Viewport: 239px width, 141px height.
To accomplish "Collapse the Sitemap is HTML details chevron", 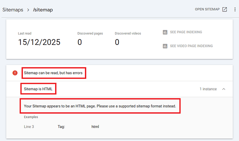I will click(224, 89).
